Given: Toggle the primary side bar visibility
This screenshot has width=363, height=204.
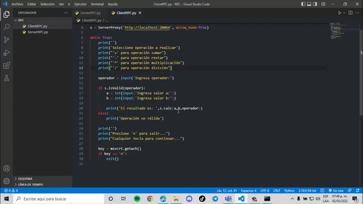Looking at the screenshot, I should pos(303,4).
